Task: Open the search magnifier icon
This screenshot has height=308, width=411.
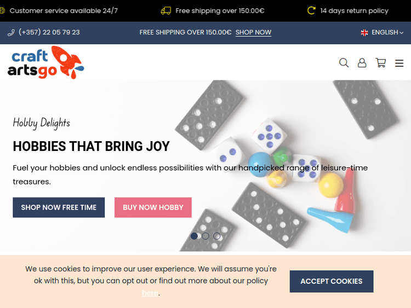Action: 344,63
